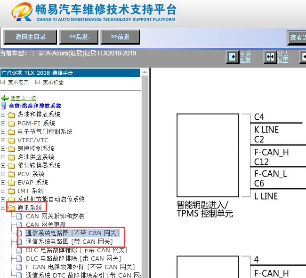The image size is (306, 278).
Task: Click the K LINE label in diagram
Action: pyautogui.click(x=266, y=130)
